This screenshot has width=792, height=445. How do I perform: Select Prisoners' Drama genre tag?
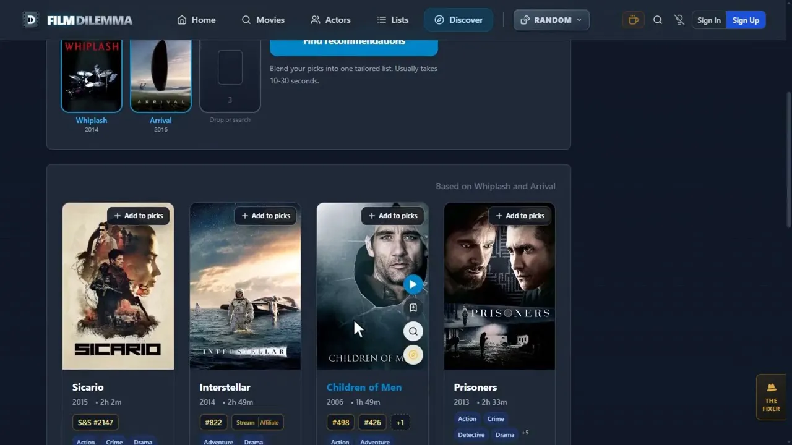click(x=505, y=435)
